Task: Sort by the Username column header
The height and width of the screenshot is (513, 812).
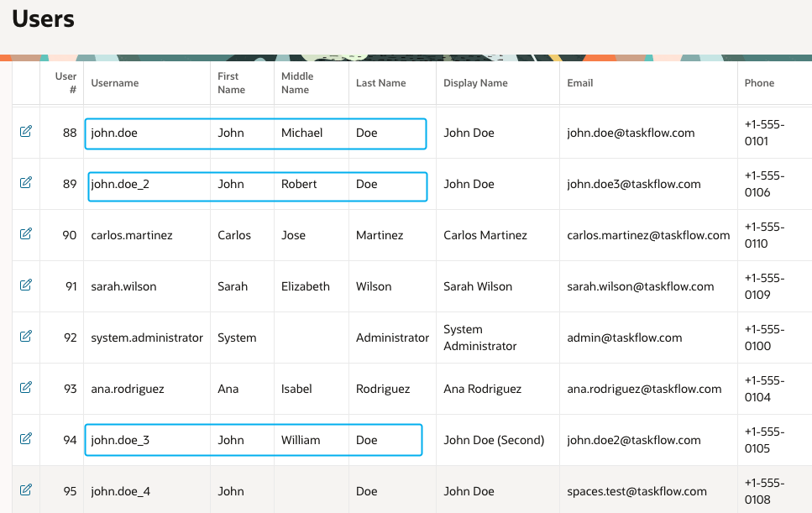Action: coord(115,83)
